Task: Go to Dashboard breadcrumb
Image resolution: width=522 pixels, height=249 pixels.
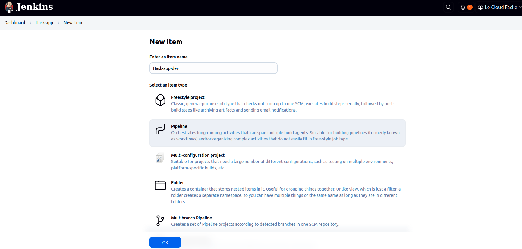Action: pos(15,23)
